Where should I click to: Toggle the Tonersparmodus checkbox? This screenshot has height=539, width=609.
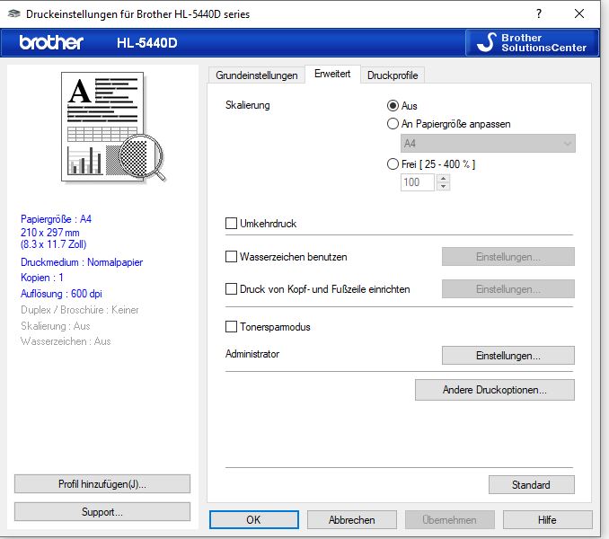231,327
